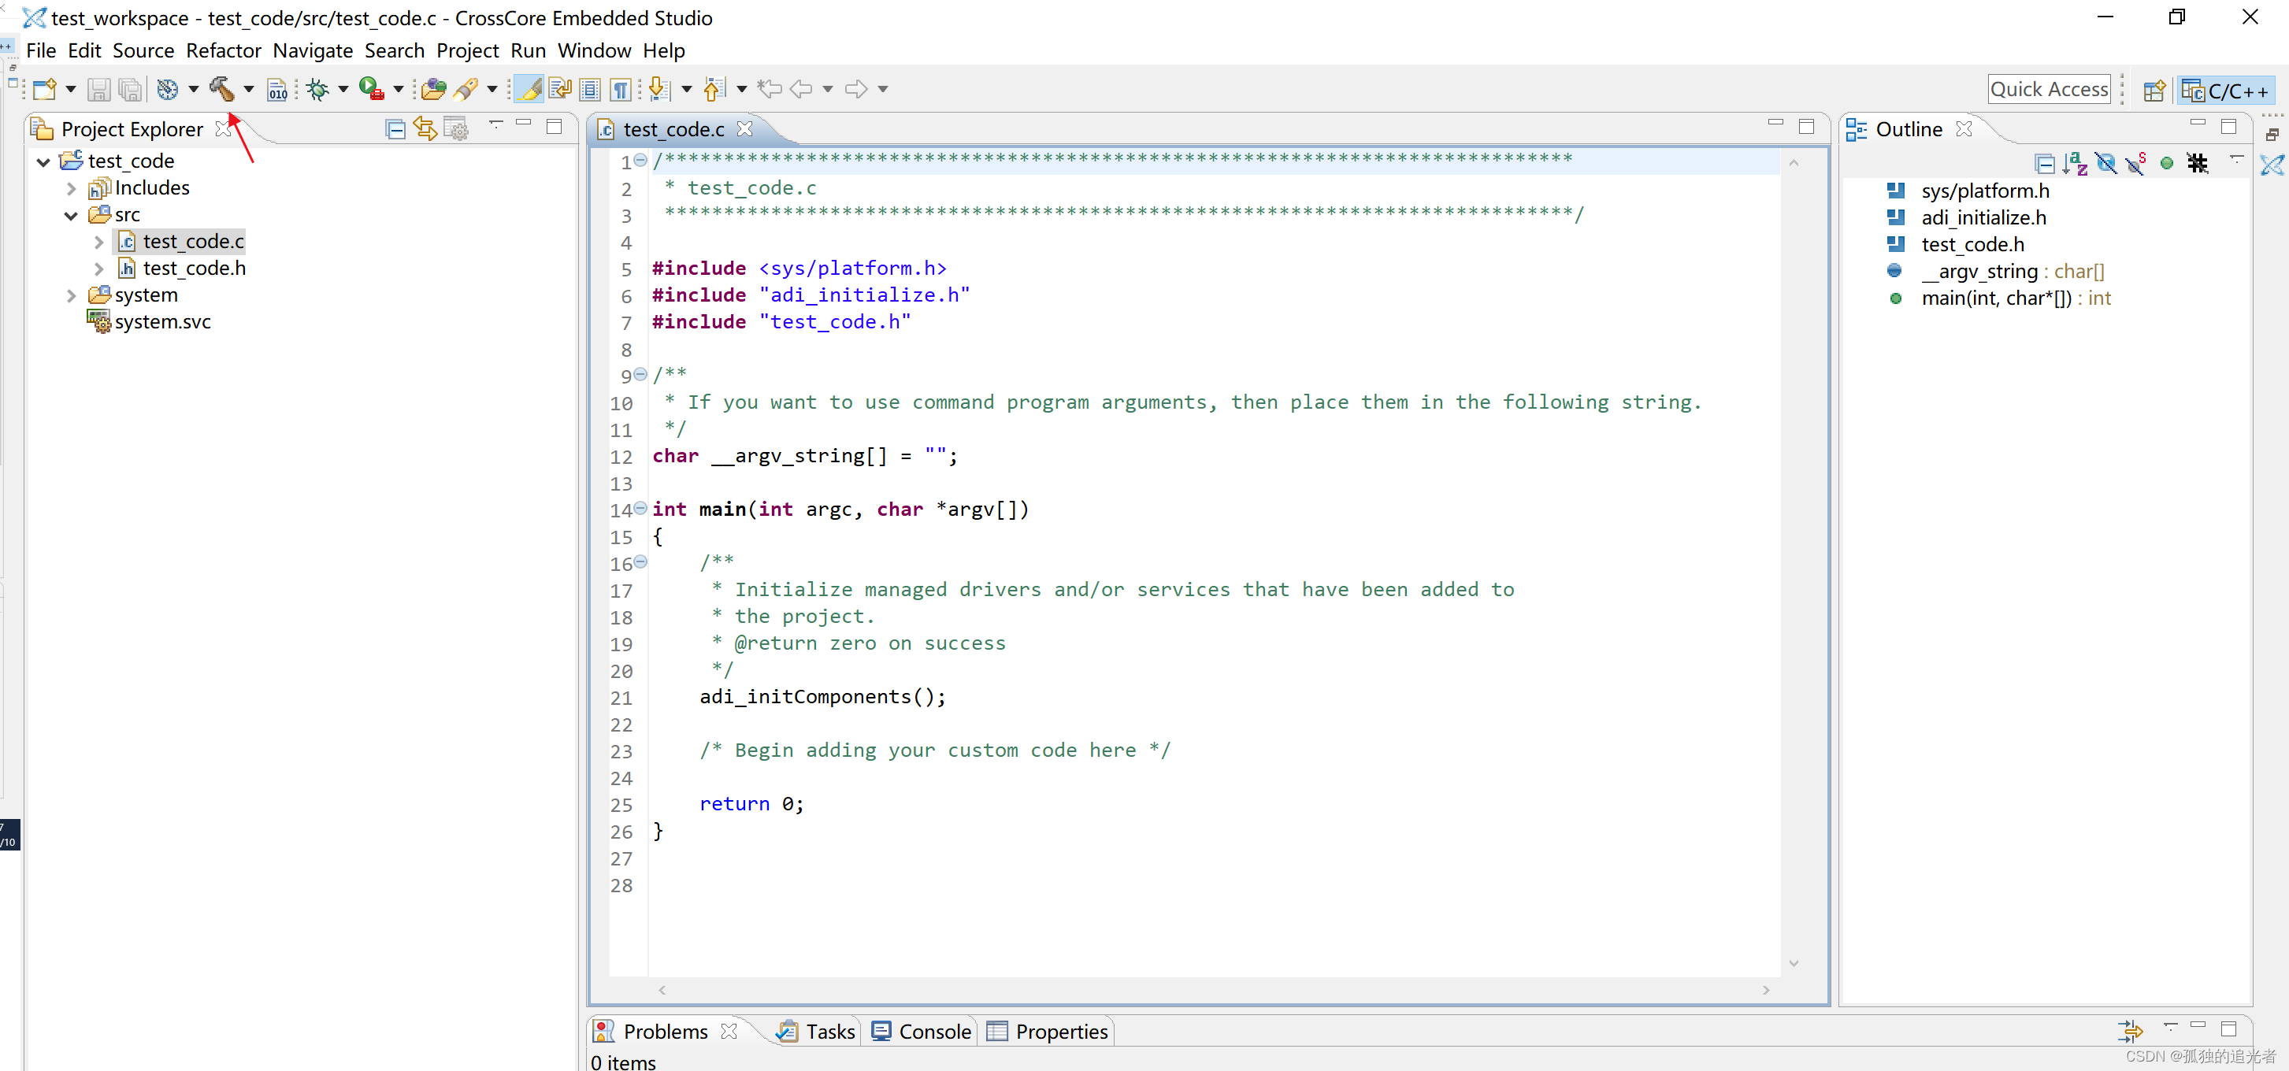Click the Open Perspective icon
This screenshot has height=1071, width=2289.
coord(2154,90)
